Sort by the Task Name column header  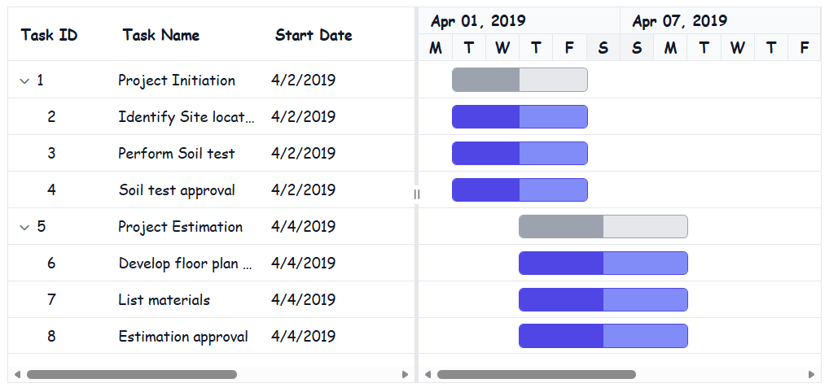[x=161, y=36]
